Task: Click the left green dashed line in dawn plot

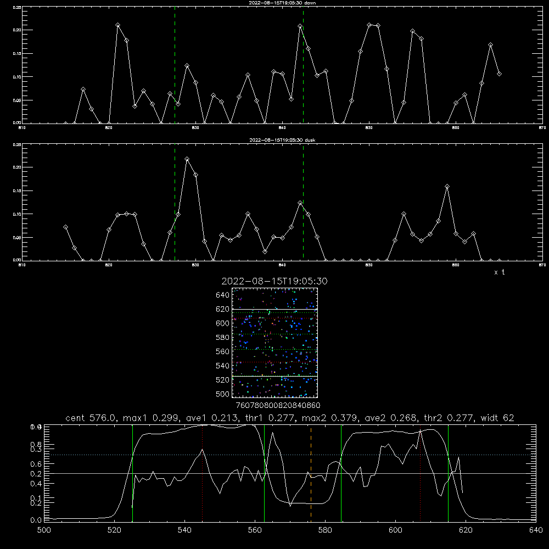Action: click(x=175, y=65)
